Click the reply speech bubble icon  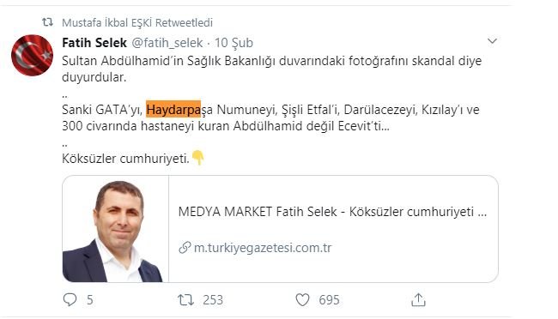click(x=70, y=300)
